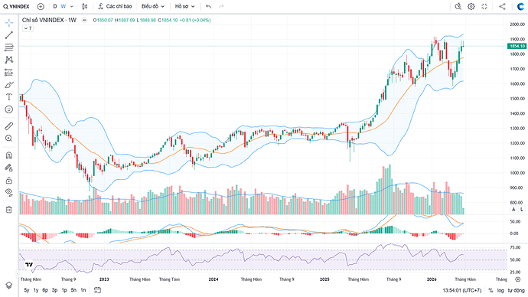Open the quick search icon
The height and width of the screenshot is (297, 528).
tap(458, 6)
